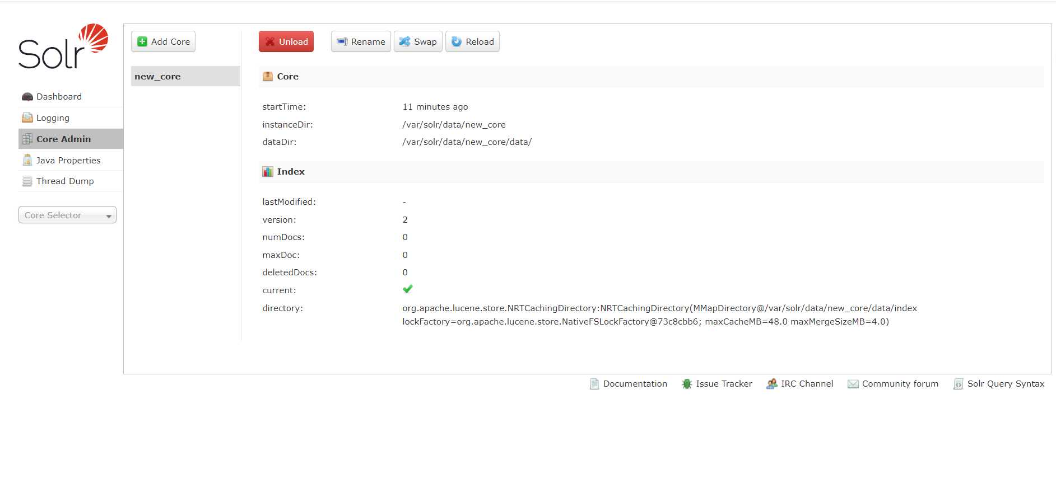Click the Index section chart icon
1056x493 pixels.
[268, 172]
